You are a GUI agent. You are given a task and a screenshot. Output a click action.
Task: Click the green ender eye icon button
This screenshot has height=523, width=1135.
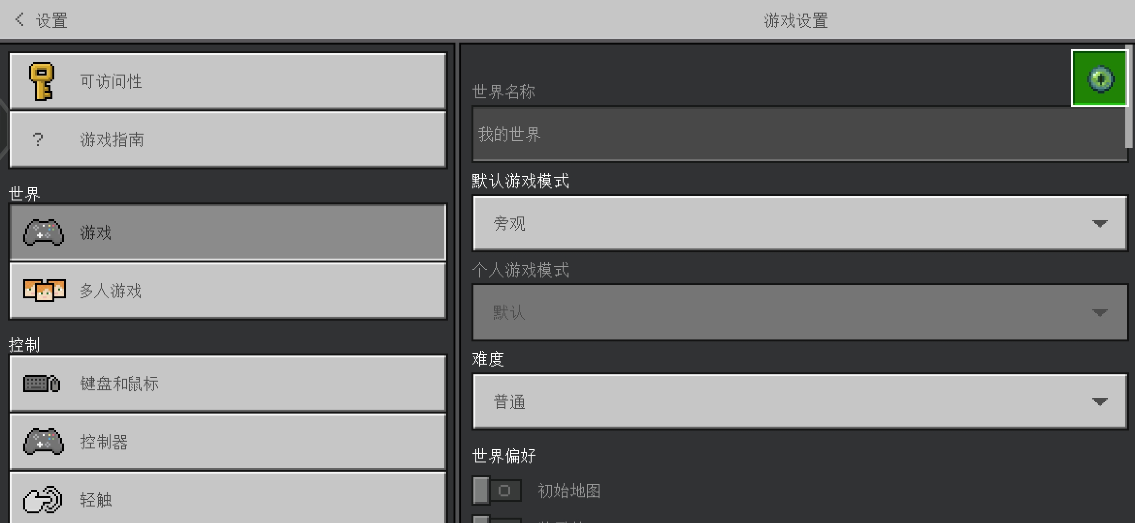[x=1100, y=78]
